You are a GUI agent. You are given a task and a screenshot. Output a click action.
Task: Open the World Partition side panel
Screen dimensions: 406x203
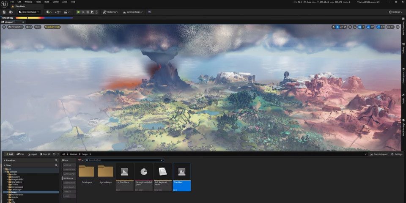pos(403,26)
